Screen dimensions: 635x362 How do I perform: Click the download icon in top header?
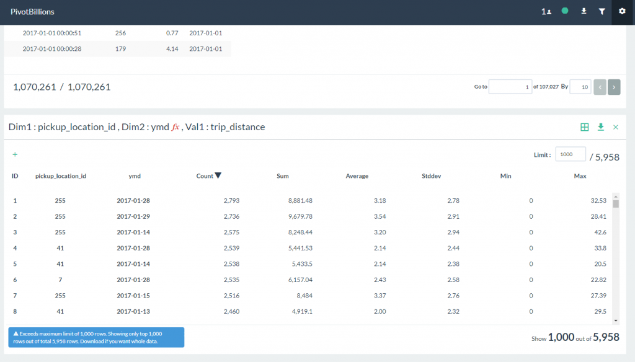584,11
